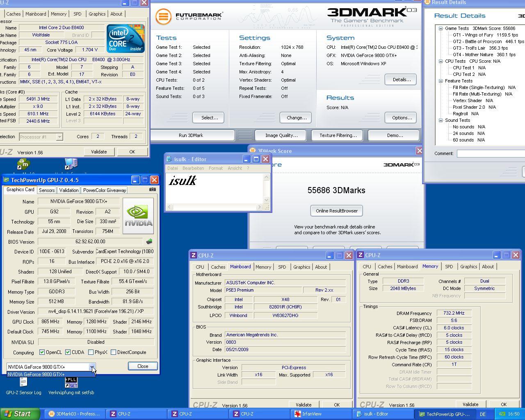Click the Details... system button

click(x=402, y=80)
